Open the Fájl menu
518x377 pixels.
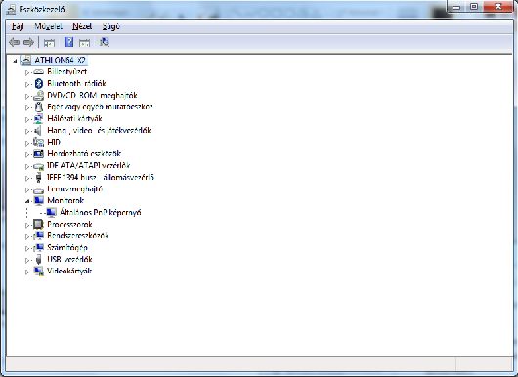pyautogui.click(x=18, y=26)
